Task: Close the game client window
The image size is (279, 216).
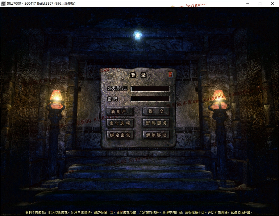Action: (272, 3)
